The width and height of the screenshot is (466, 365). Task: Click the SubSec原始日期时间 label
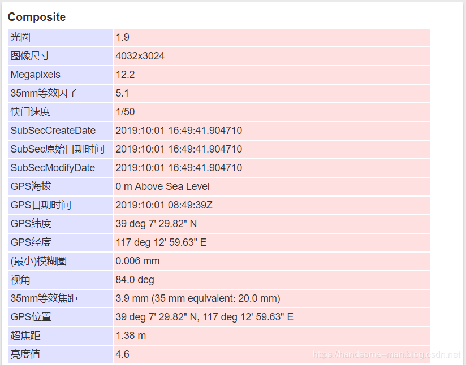pyautogui.click(x=57, y=149)
